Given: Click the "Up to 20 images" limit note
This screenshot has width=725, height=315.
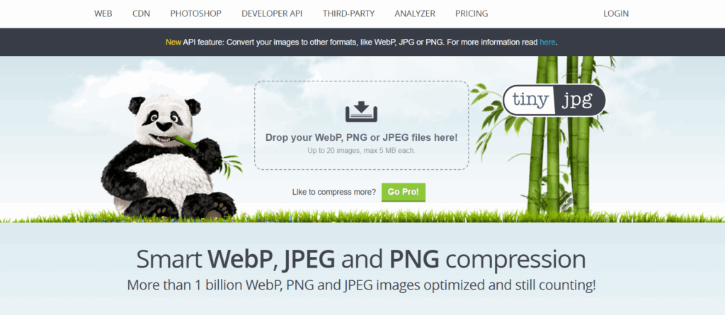Looking at the screenshot, I should (362, 151).
